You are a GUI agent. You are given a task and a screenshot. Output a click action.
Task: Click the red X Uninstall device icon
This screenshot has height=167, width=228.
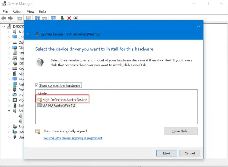(69, 18)
